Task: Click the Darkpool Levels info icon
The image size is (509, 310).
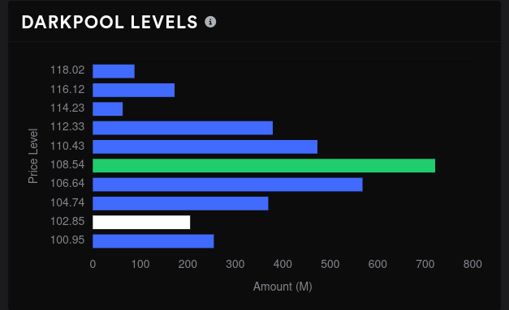Action: pyautogui.click(x=210, y=22)
